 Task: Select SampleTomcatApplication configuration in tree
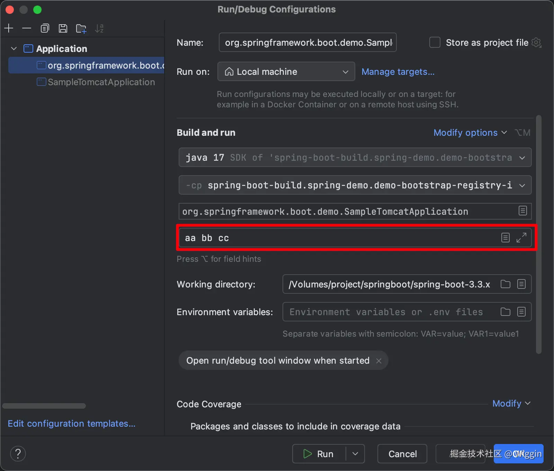[x=101, y=82]
